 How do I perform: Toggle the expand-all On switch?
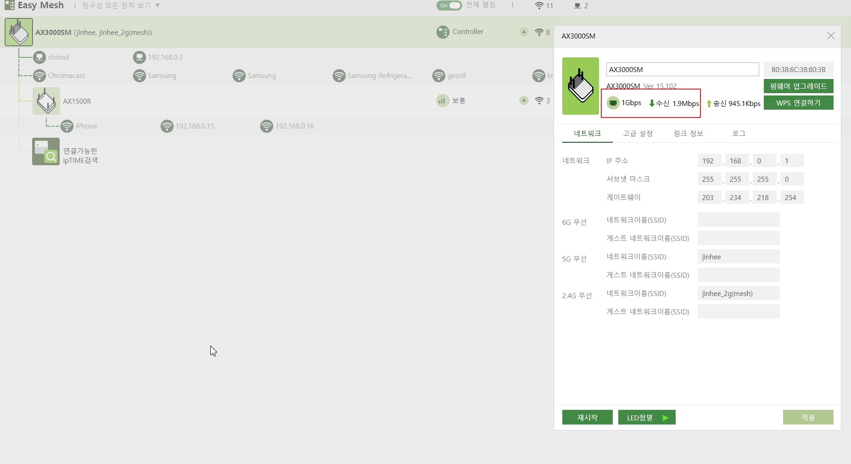[x=449, y=6]
